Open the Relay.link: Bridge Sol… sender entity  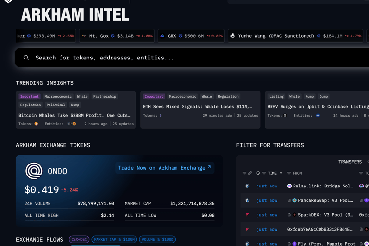[x=323, y=186]
